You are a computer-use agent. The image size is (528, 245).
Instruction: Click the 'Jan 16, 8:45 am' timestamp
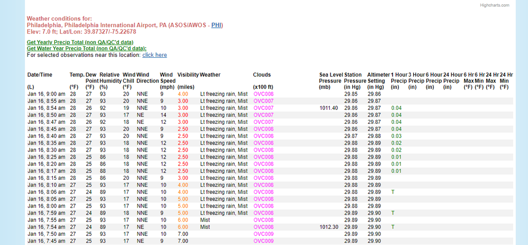46,129
